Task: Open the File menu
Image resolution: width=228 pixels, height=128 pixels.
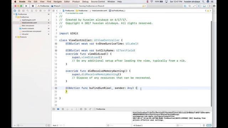Action: click(x=30, y=1)
